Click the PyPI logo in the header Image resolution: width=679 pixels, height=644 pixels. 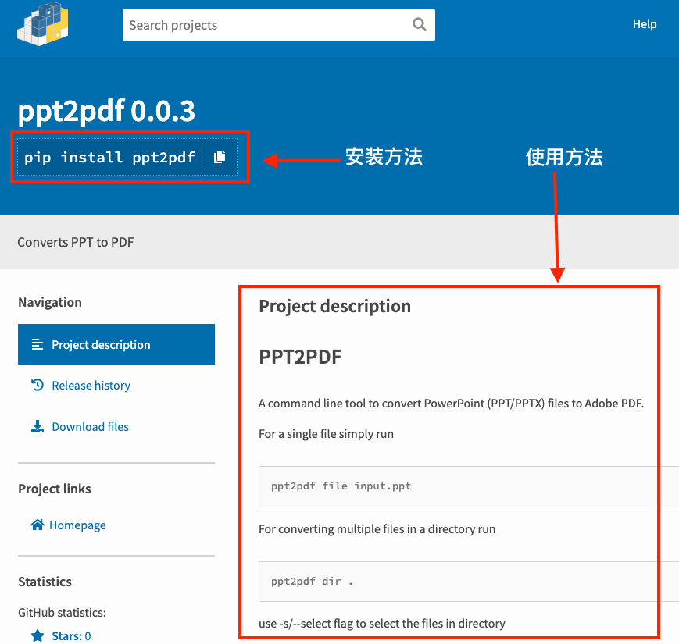(42, 22)
